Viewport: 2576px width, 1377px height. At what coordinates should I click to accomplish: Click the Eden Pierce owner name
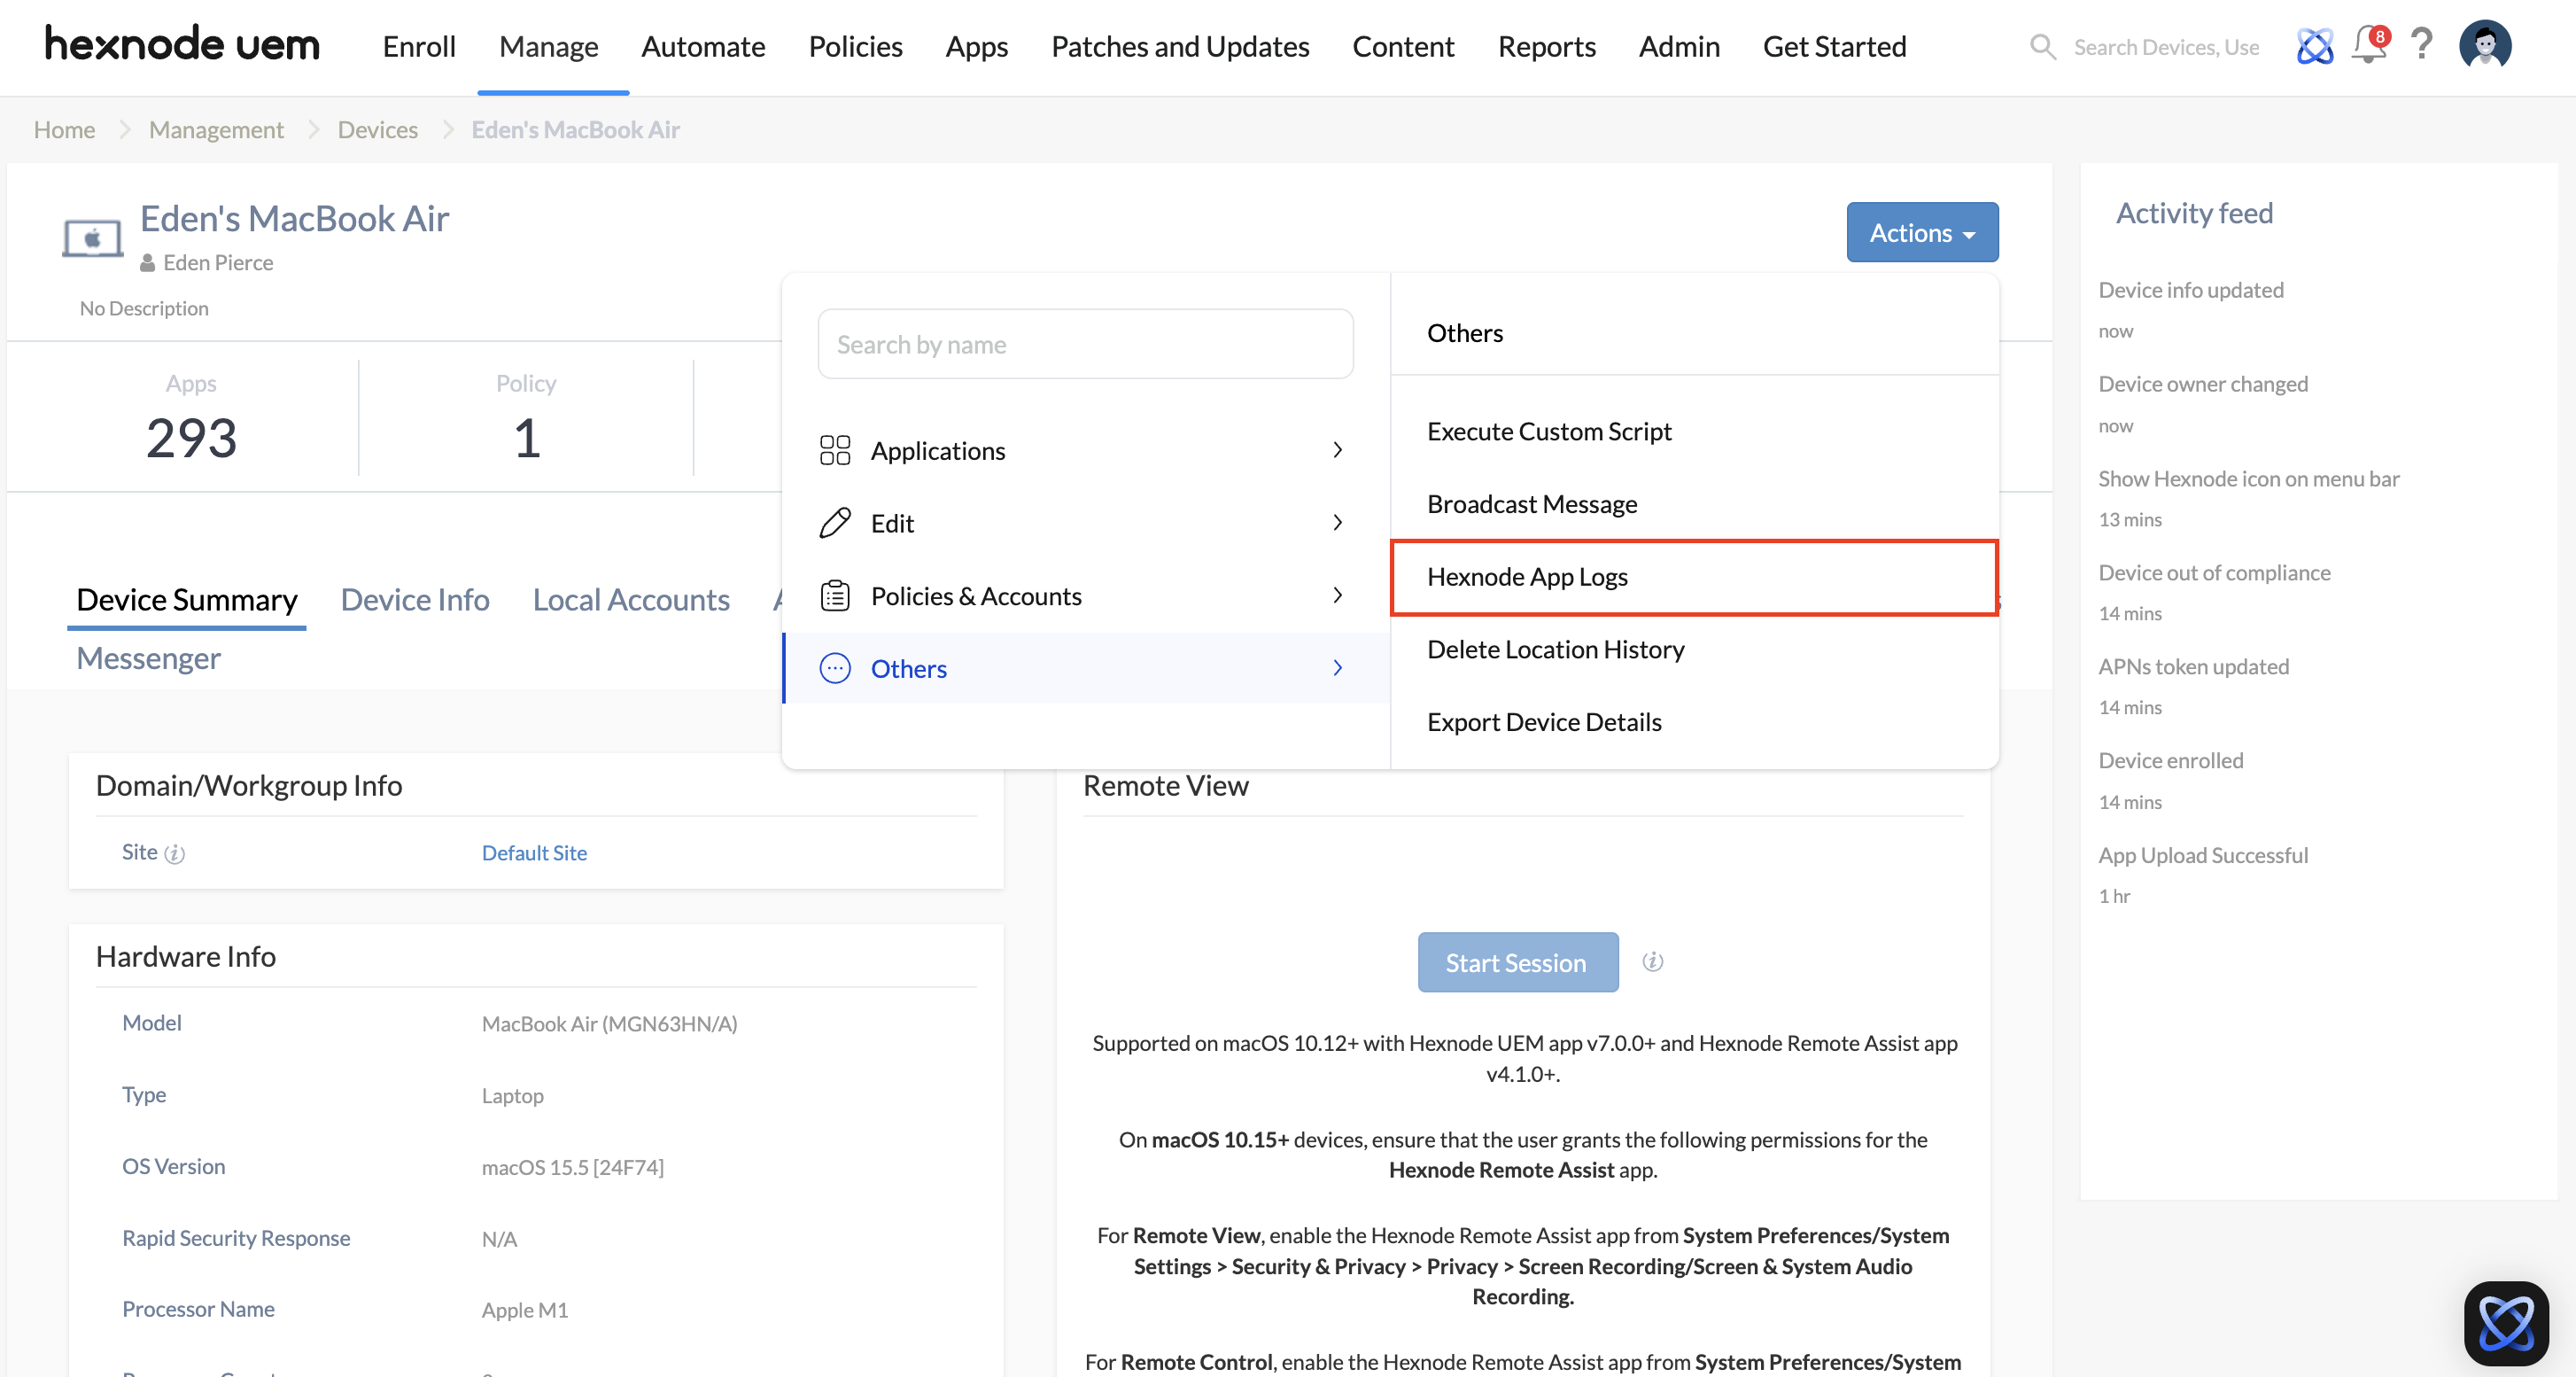(x=218, y=263)
